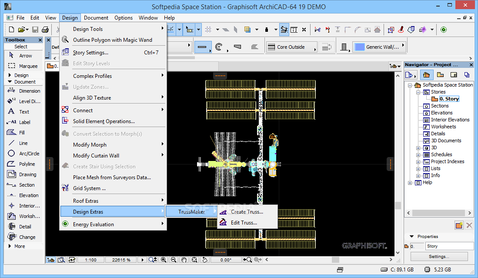Image resolution: width=478 pixels, height=278 pixels.
Task: Click the zoom in magnifier icon
Action: point(164,260)
